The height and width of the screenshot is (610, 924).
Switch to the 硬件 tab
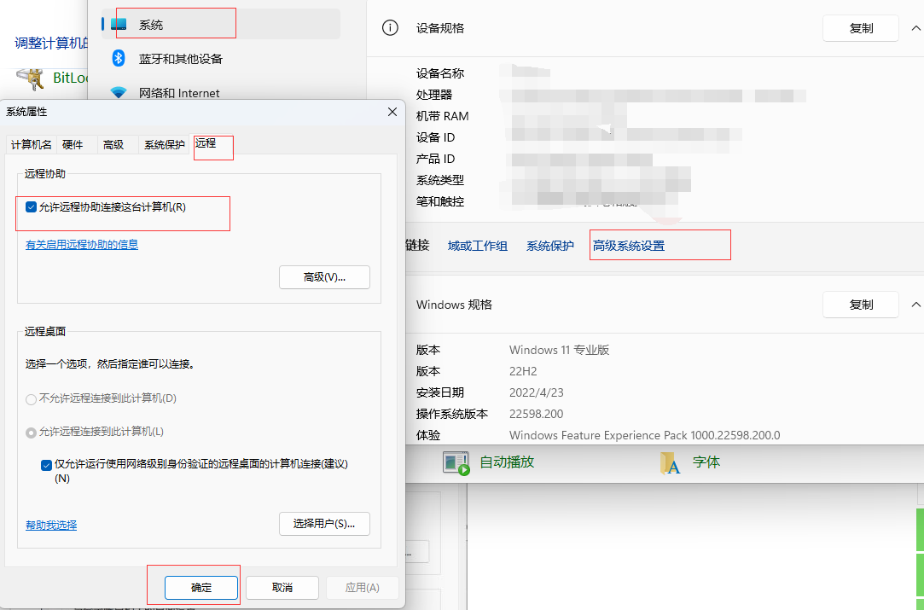(x=73, y=145)
